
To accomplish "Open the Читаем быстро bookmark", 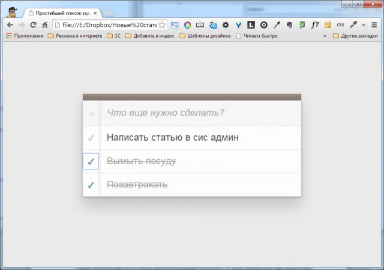I will click(257, 36).
